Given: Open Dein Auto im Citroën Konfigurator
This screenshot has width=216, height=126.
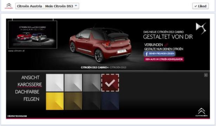Looking at the screenshot, I should click(164, 59).
